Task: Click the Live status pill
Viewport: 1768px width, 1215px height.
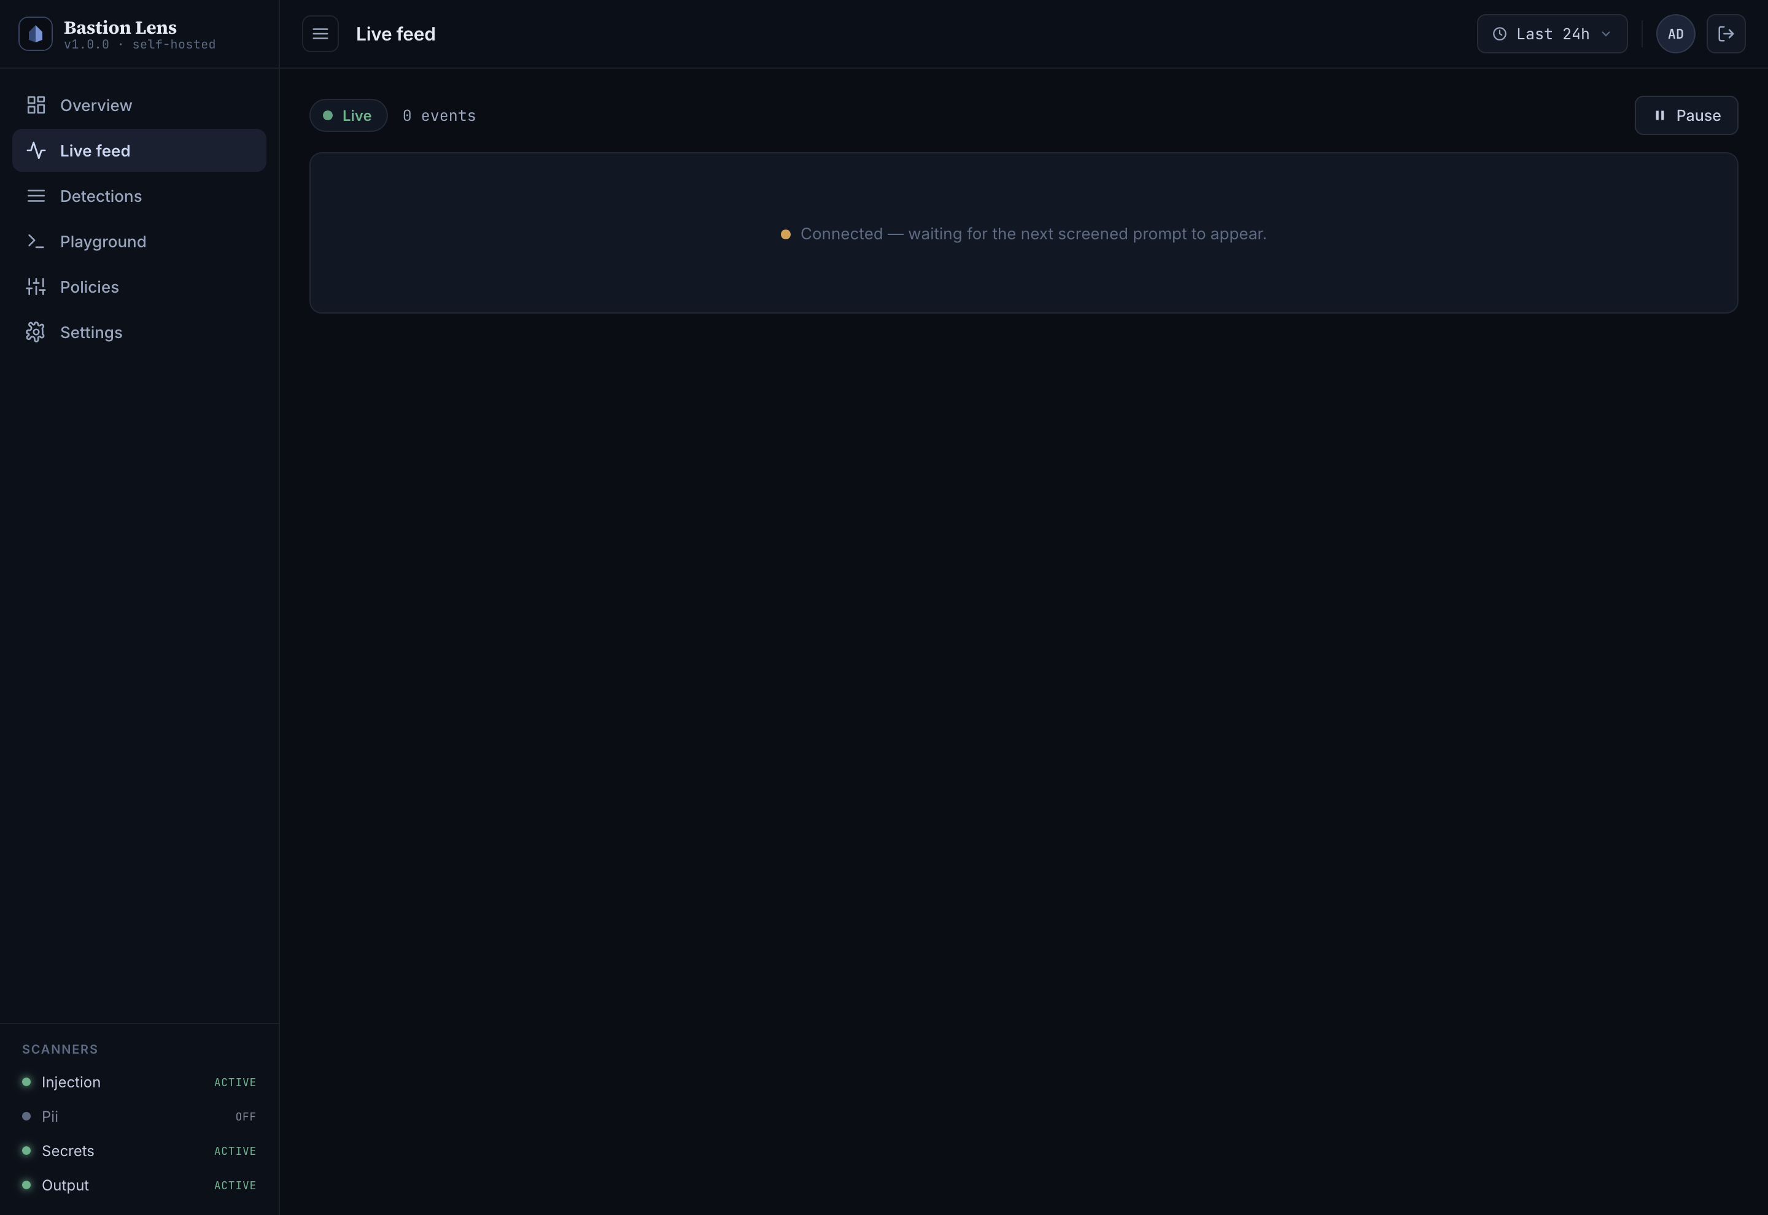Action: click(x=349, y=116)
